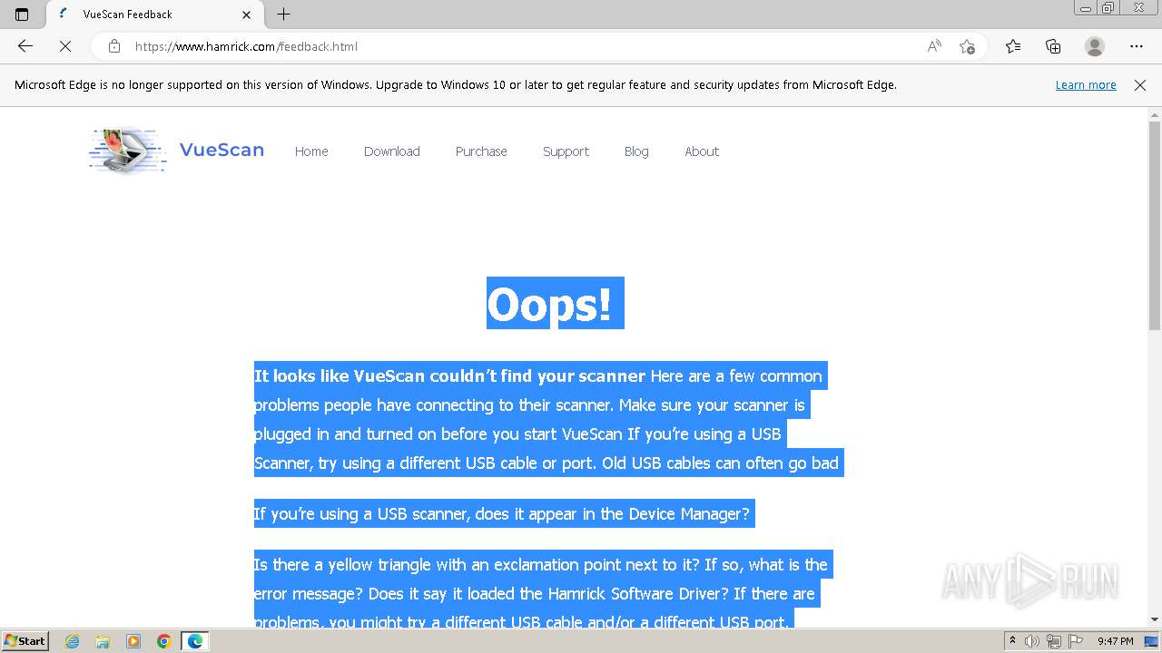Open the Home menu item
1162x653 pixels.
click(x=311, y=151)
